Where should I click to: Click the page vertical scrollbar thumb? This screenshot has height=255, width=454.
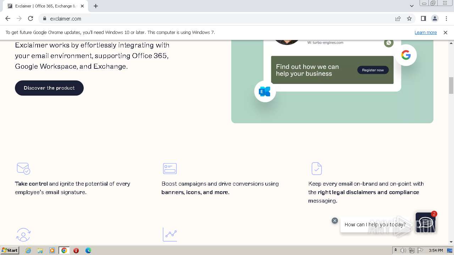click(x=451, y=85)
